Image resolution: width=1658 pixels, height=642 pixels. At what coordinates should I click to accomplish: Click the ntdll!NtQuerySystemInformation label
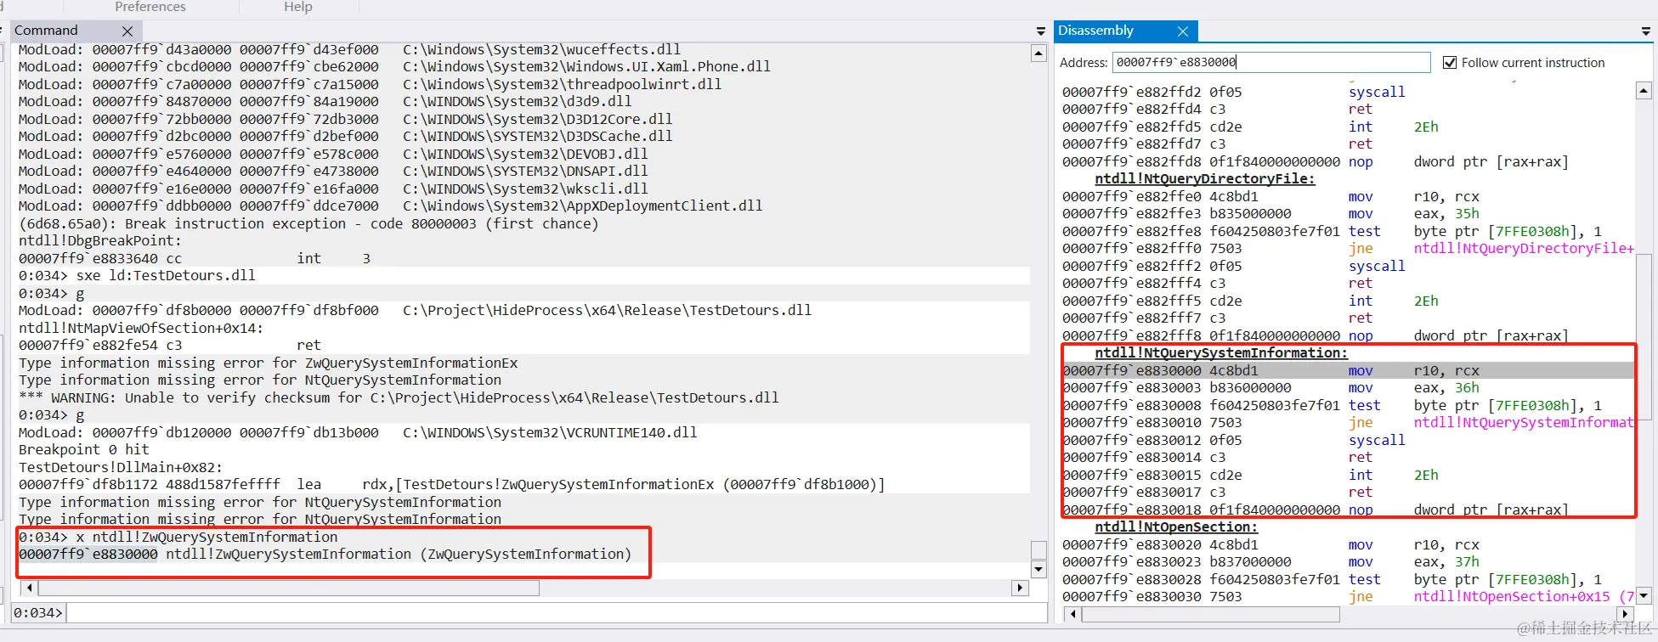point(1221,353)
